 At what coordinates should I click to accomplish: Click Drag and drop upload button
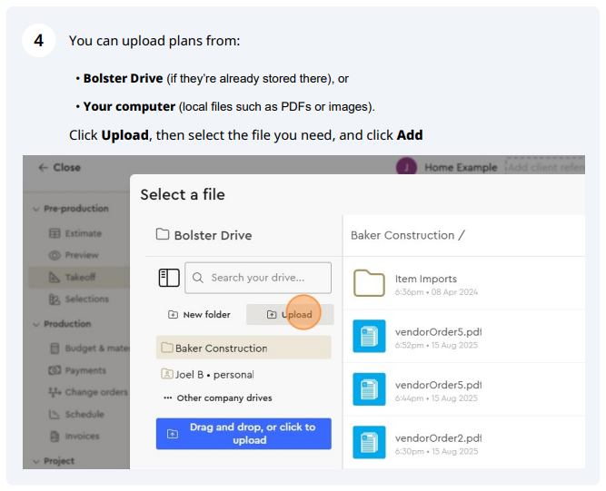coord(243,434)
